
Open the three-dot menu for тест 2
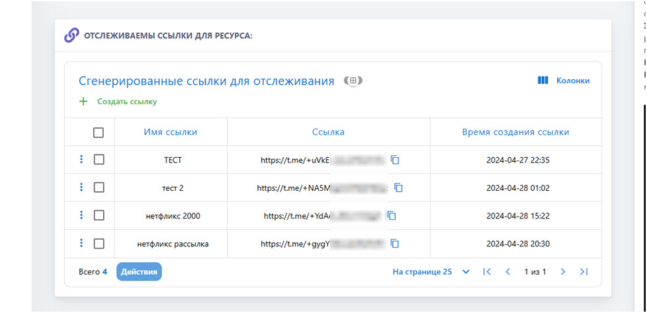coord(81,188)
